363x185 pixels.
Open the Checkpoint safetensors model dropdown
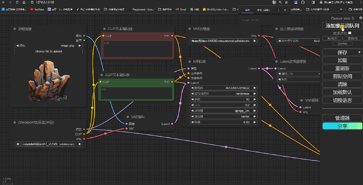tap(49, 144)
